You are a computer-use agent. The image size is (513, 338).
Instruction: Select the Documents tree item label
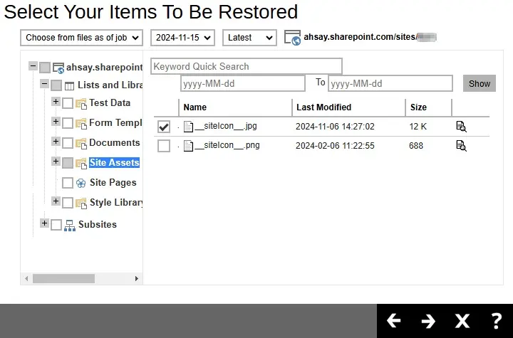pyautogui.click(x=115, y=142)
